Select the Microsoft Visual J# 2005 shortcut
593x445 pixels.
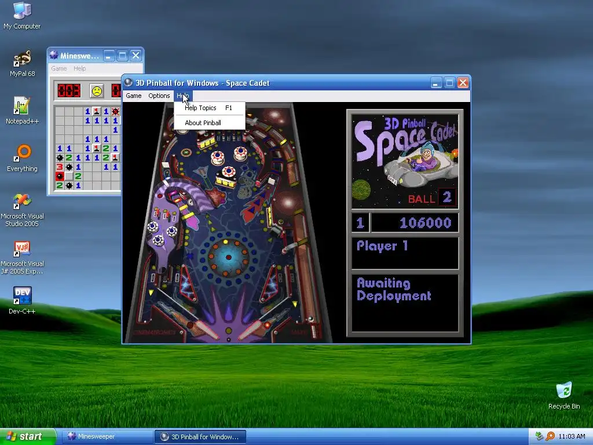tap(22, 257)
